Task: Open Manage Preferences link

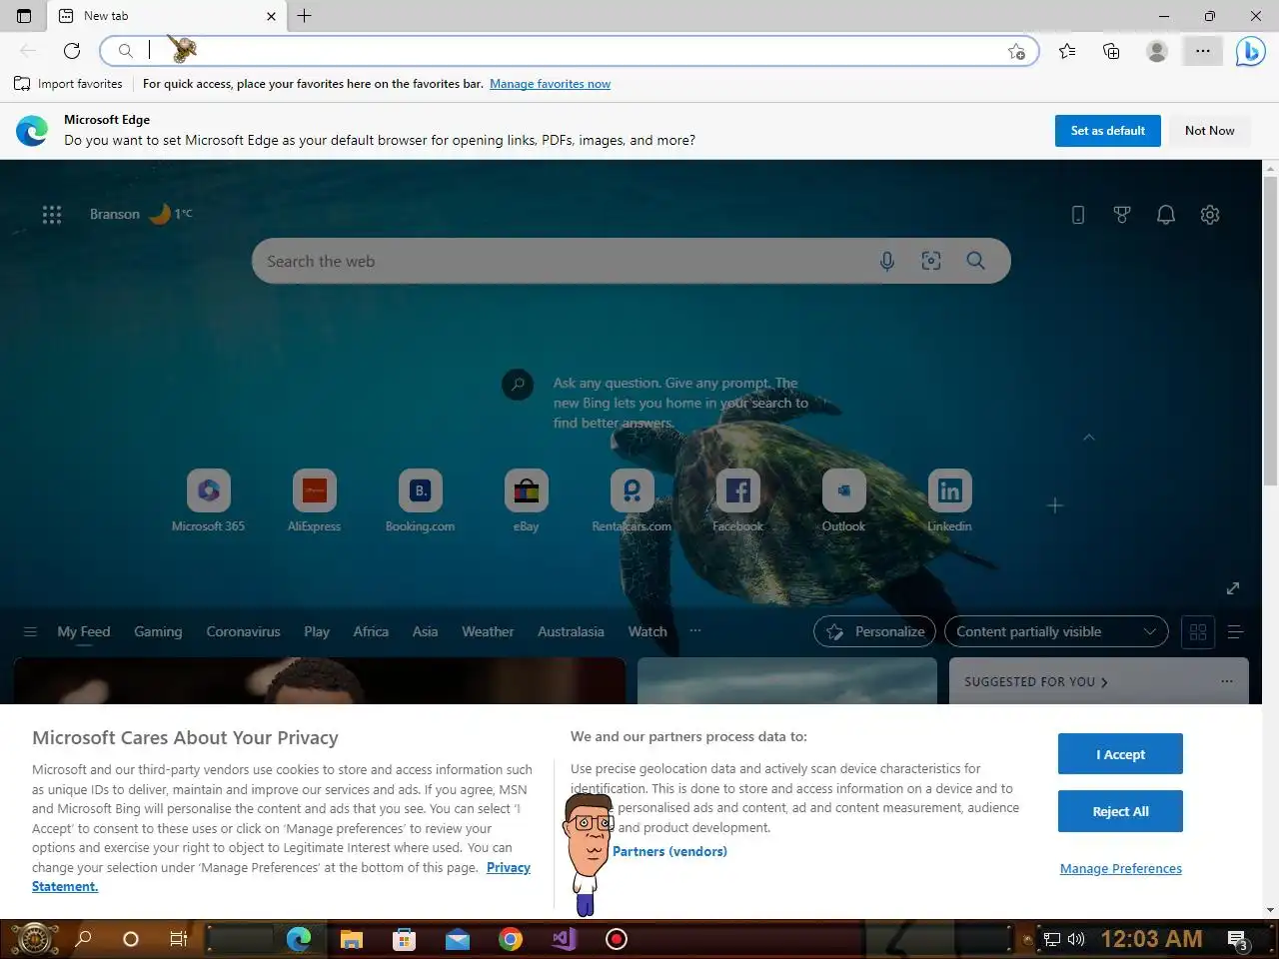Action: coord(1121,868)
